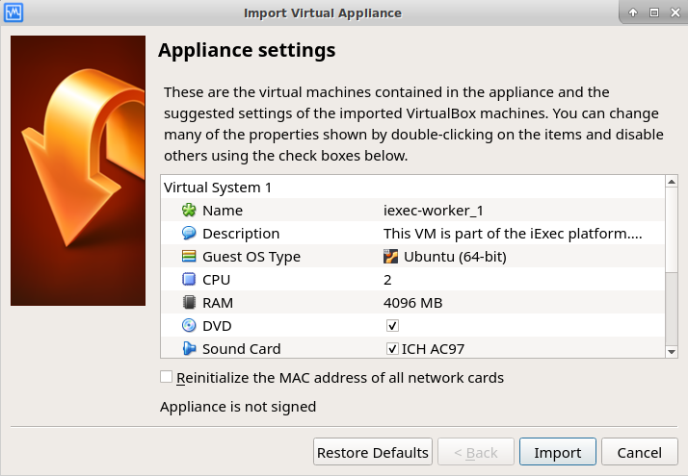Uncheck the DVD checkbox
The width and height of the screenshot is (688, 476).
coord(392,326)
